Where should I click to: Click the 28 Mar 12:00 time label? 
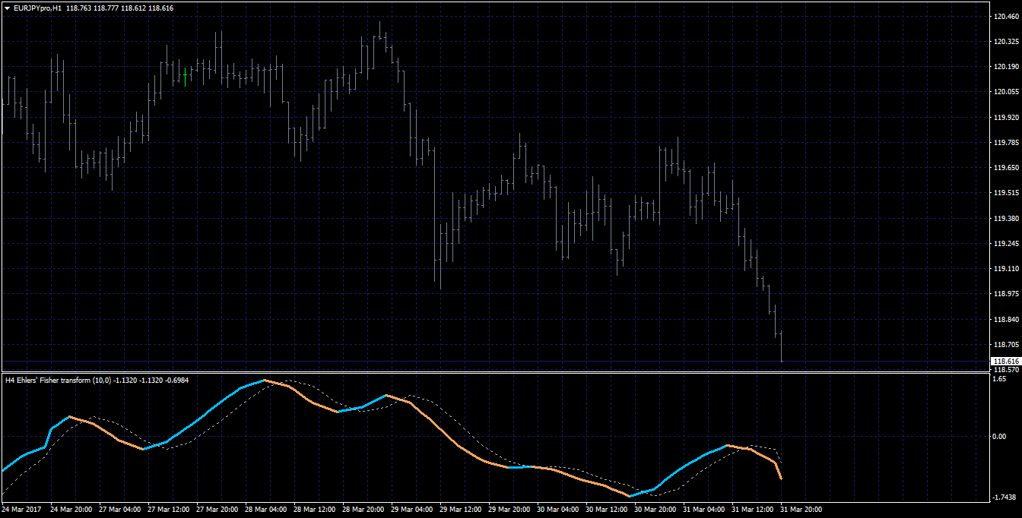coord(315,510)
